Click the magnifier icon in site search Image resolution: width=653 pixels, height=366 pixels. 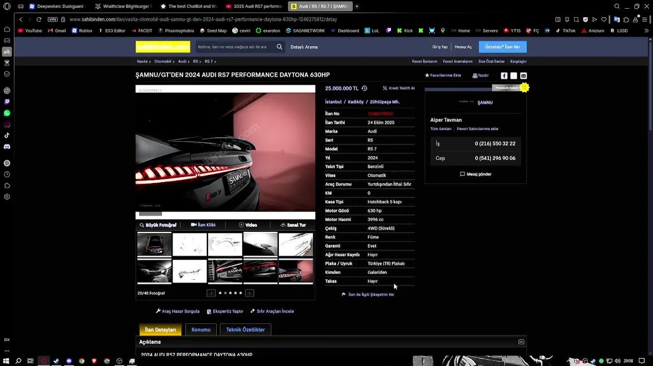click(279, 47)
